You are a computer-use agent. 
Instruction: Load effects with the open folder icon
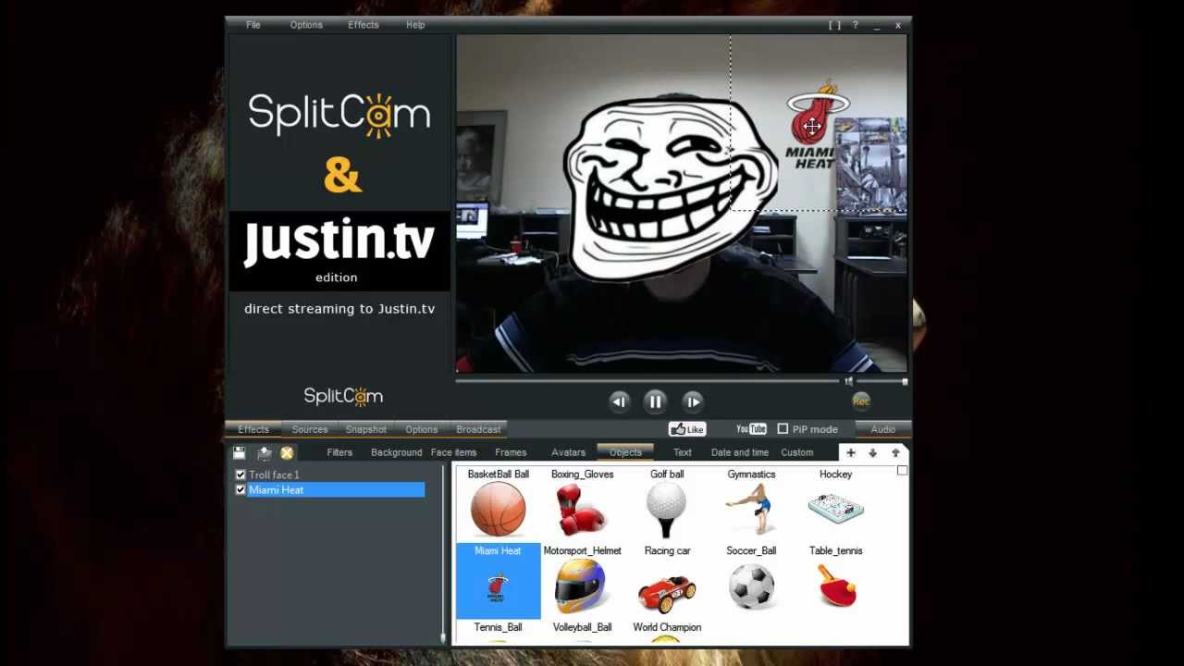(264, 452)
